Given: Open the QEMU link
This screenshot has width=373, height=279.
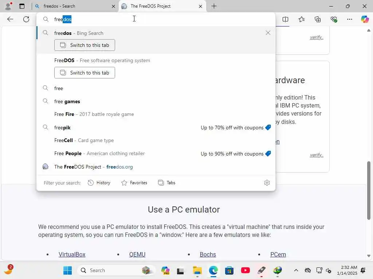Looking at the screenshot, I should (x=137, y=254).
